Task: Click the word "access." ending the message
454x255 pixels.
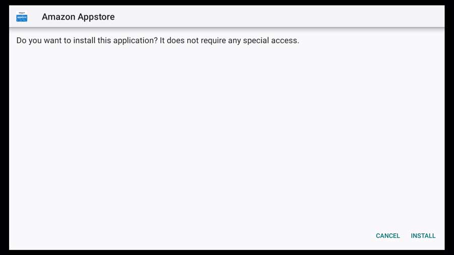Action: 285,40
